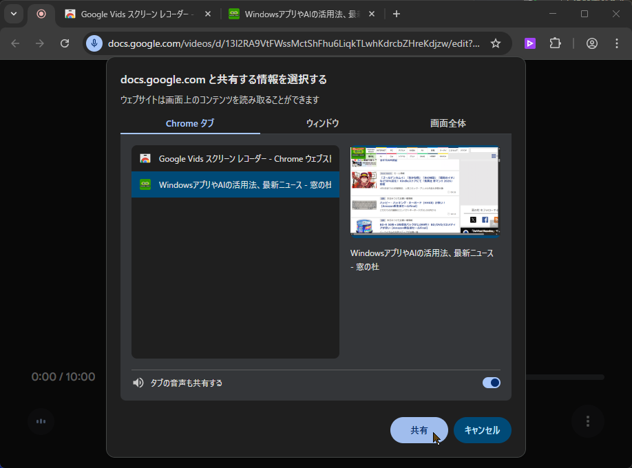Open the more options button at bottom left
Viewport: 632px width, 468px height.
point(41,422)
